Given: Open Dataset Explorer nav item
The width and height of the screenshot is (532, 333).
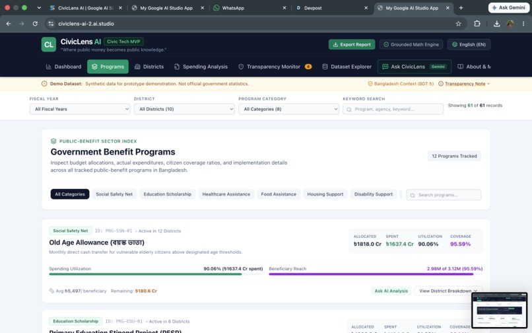Looking at the screenshot, I should click(347, 67).
